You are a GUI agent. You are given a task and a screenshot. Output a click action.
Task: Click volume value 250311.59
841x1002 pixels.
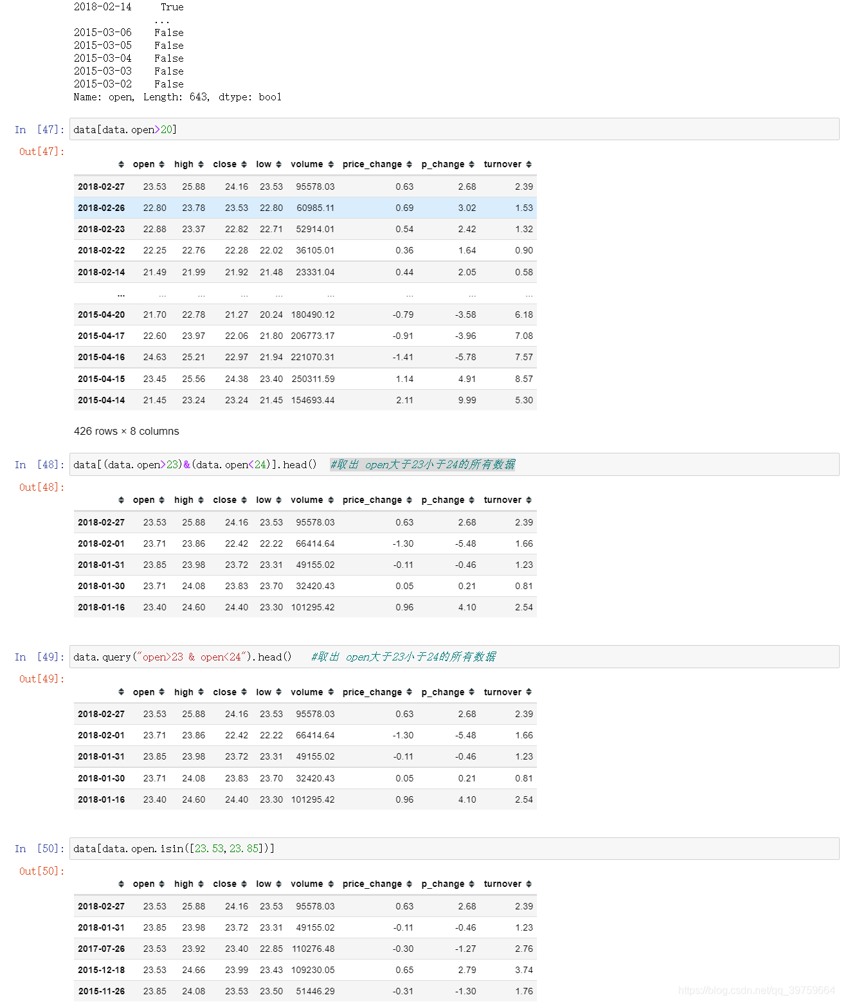coord(313,379)
